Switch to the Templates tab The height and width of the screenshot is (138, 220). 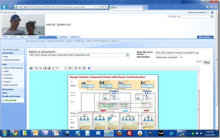pos(63,37)
